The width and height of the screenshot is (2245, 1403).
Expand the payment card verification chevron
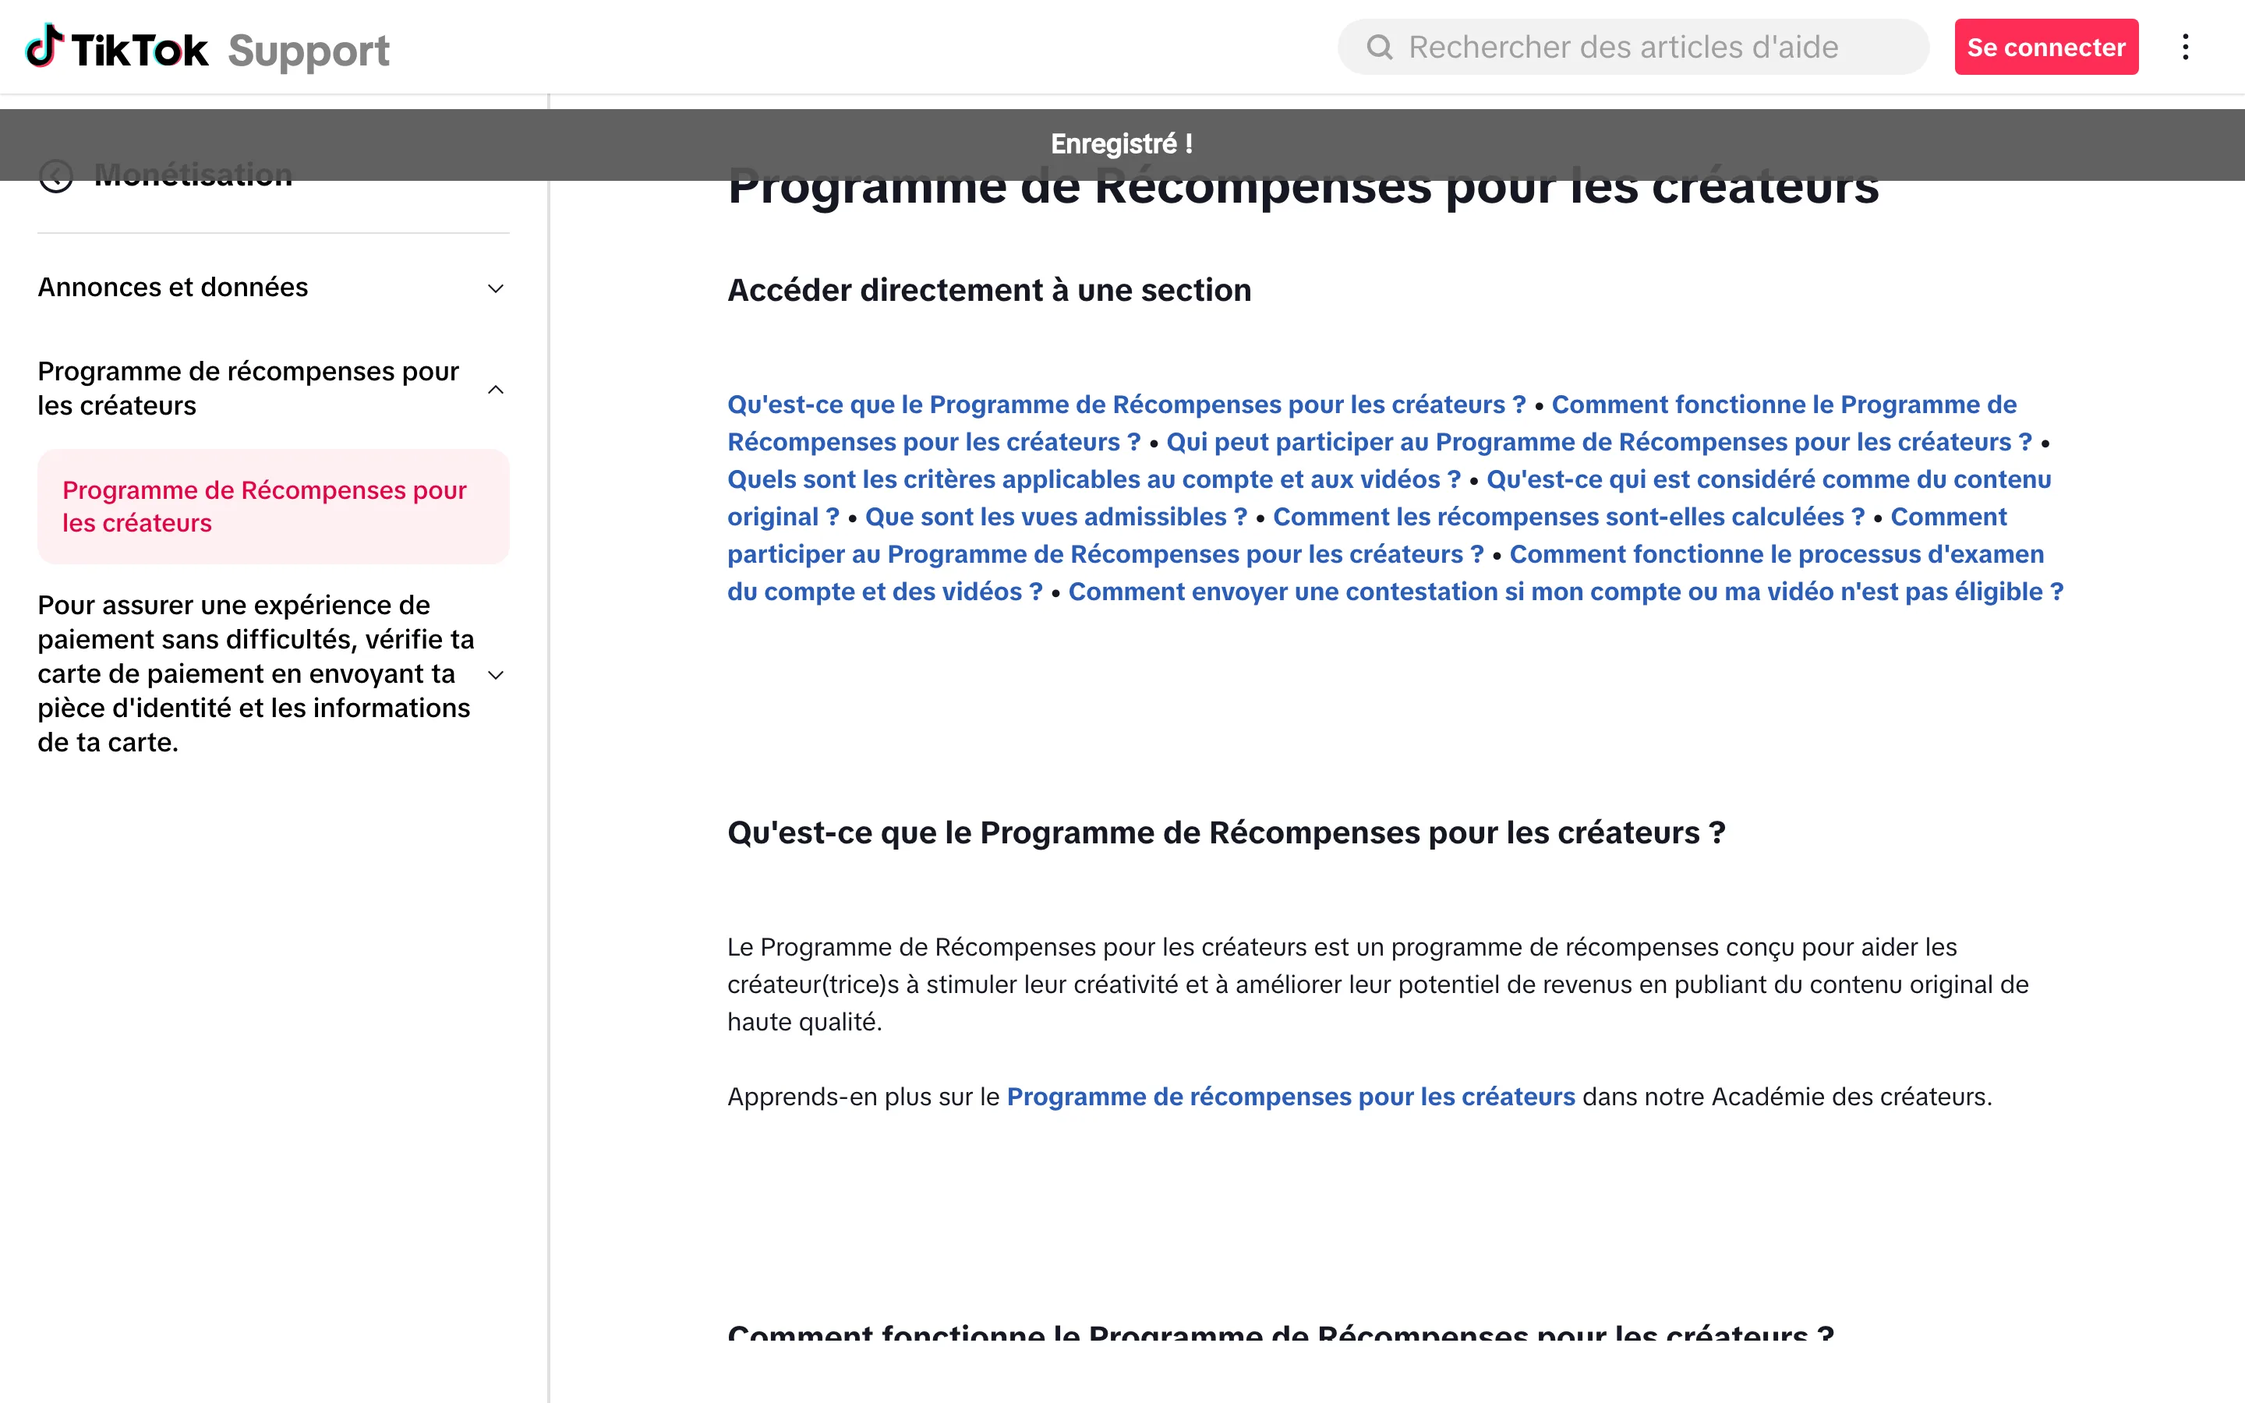[x=497, y=674]
